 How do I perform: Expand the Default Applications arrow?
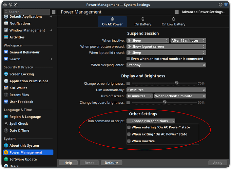[51, 17]
